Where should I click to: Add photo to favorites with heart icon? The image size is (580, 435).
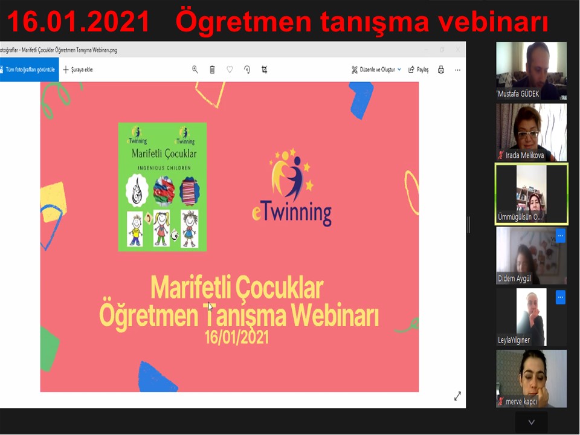point(230,69)
